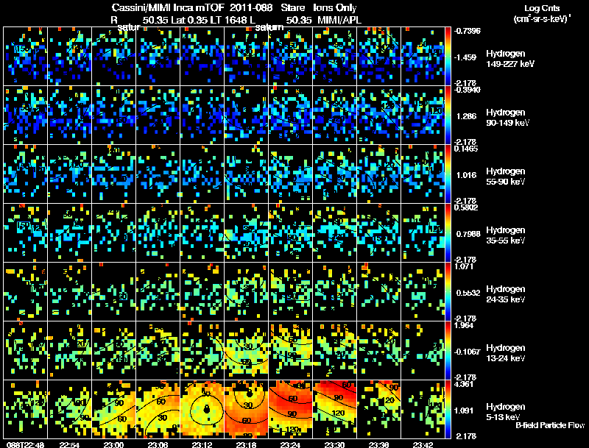The image size is (589, 448).
Task: Click the 23:42 time axis label
Action: pos(423,444)
